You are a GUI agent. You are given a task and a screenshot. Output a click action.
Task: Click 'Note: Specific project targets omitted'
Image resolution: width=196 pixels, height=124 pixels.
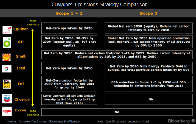(x=123, y=121)
